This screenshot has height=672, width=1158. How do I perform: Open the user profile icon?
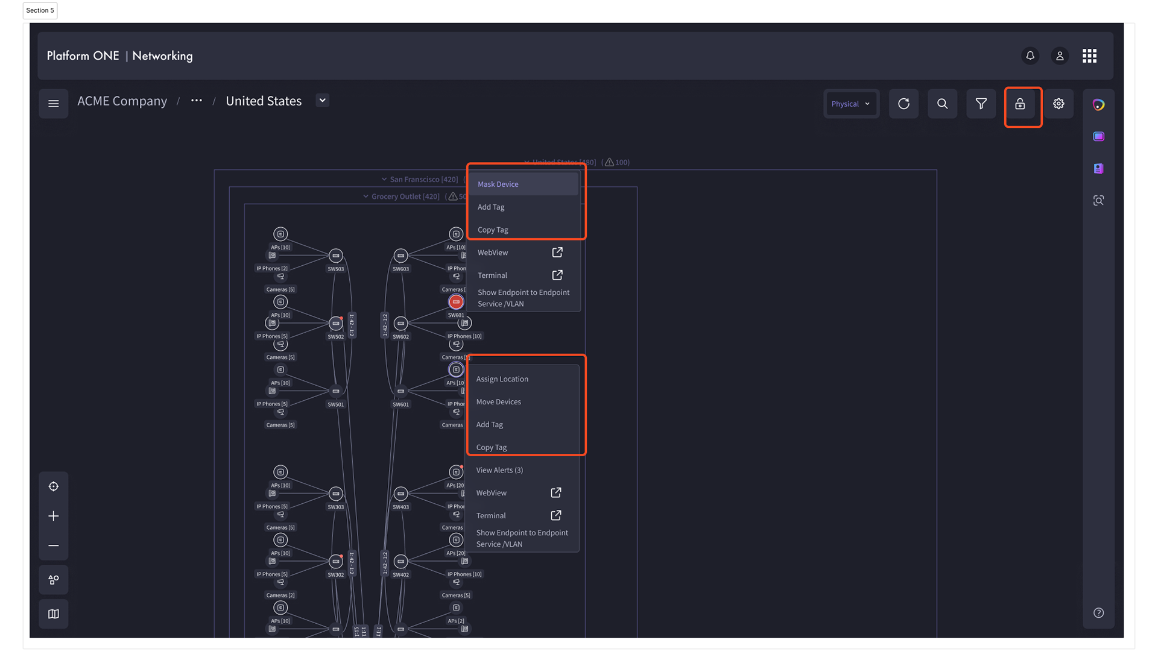(x=1060, y=56)
